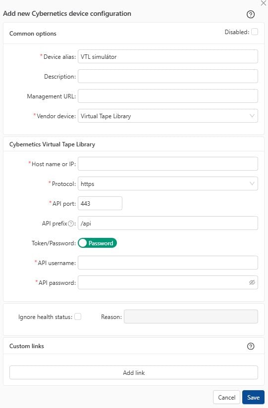Enable the Disabled checkbox

tap(255, 32)
